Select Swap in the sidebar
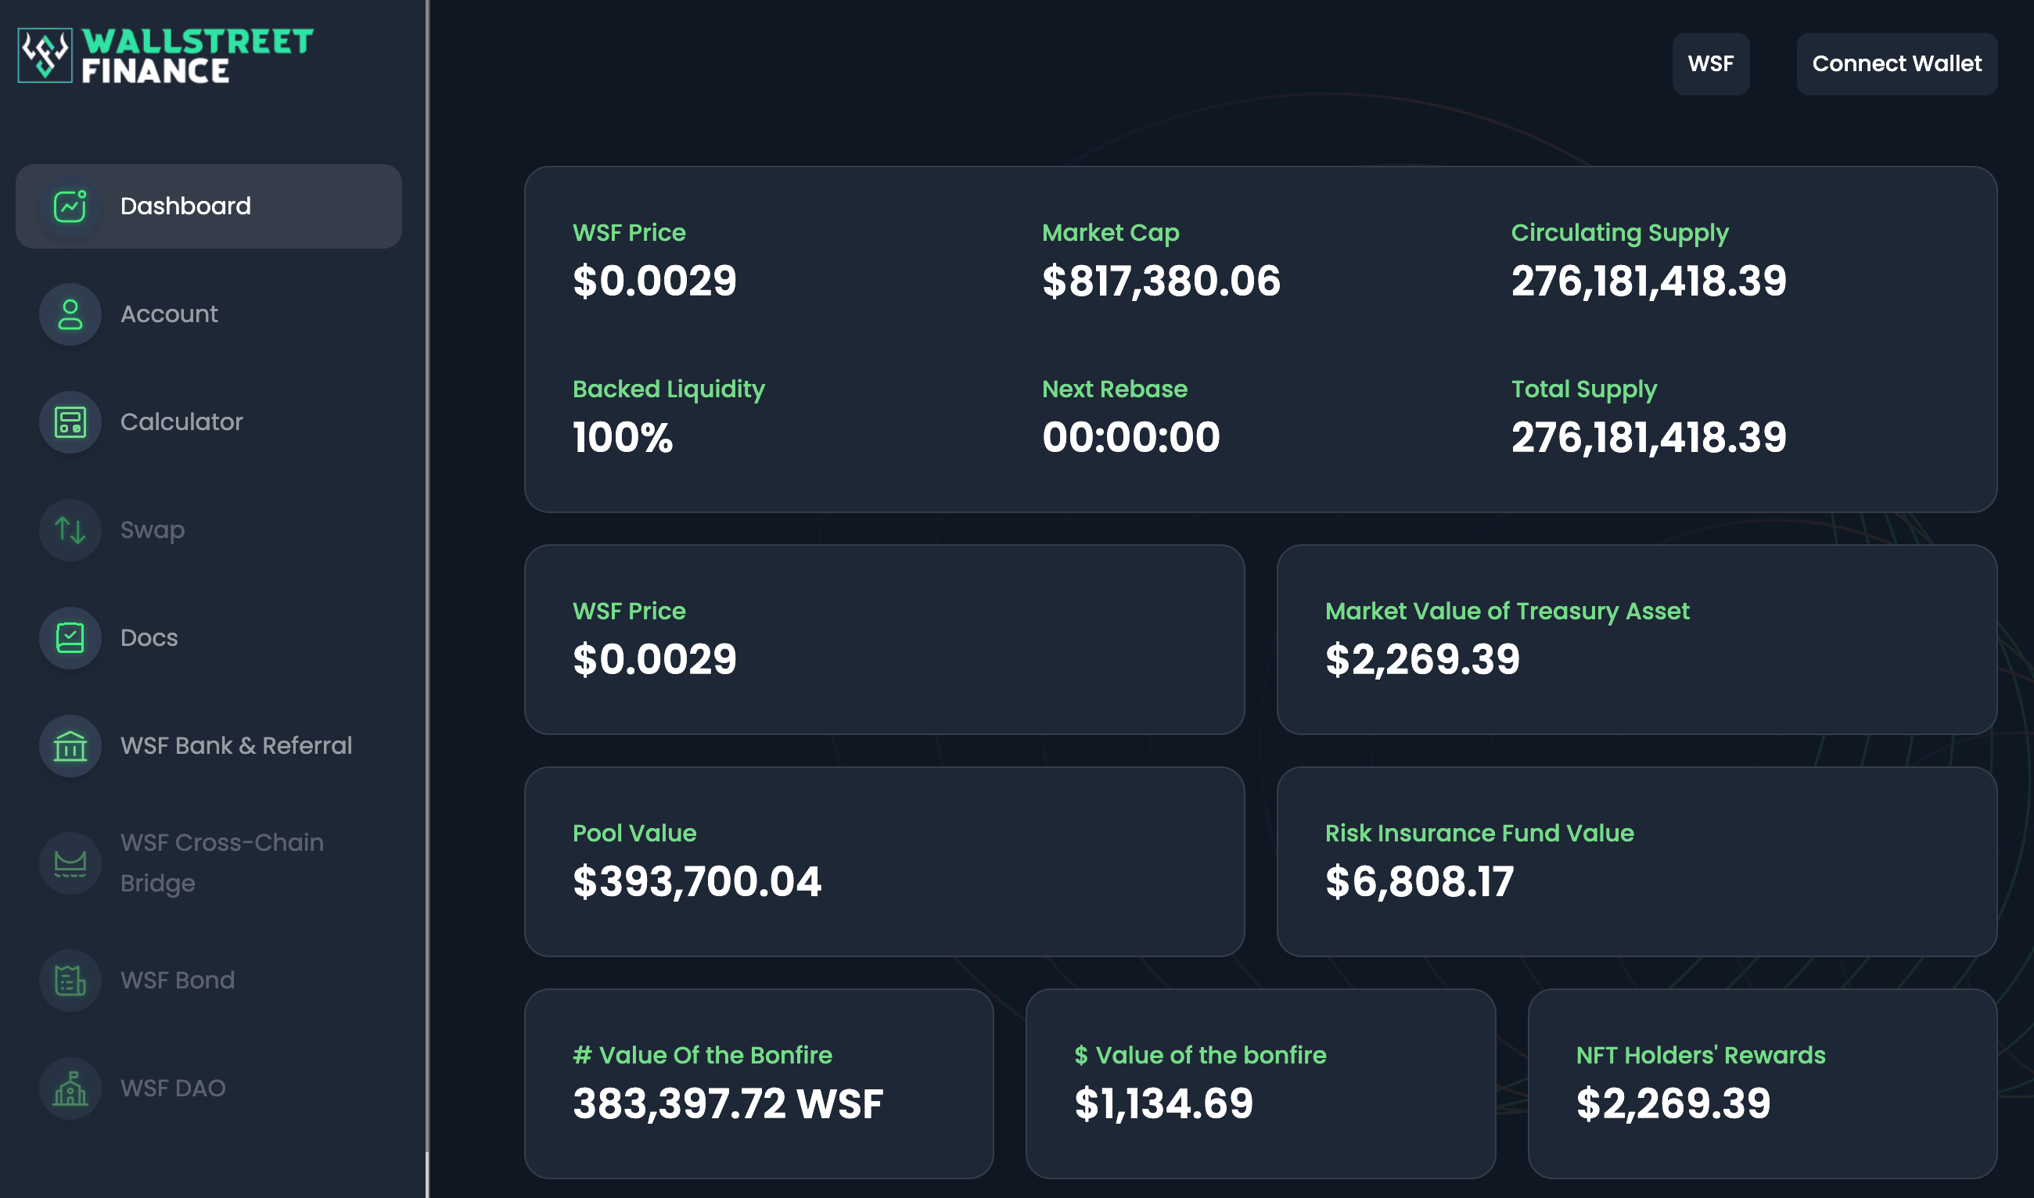The width and height of the screenshot is (2034, 1198). (208, 530)
